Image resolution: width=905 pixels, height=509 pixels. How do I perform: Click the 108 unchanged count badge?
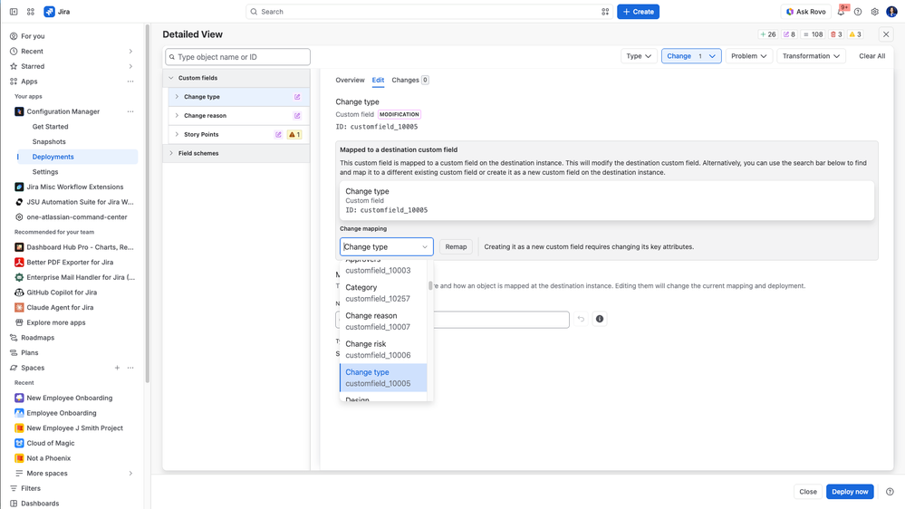814,34
